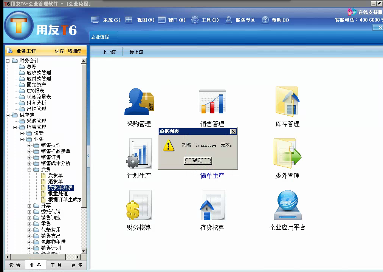Click the 上一级 button
The width and height of the screenshot is (383, 272).
click(x=109, y=52)
